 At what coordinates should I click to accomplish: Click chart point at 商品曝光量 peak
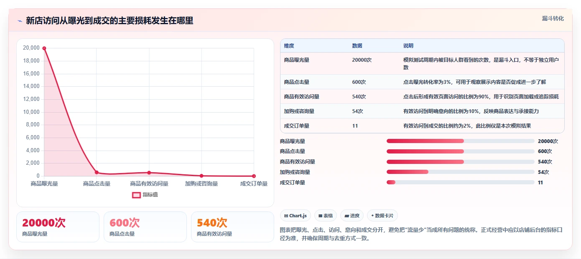[x=44, y=48]
